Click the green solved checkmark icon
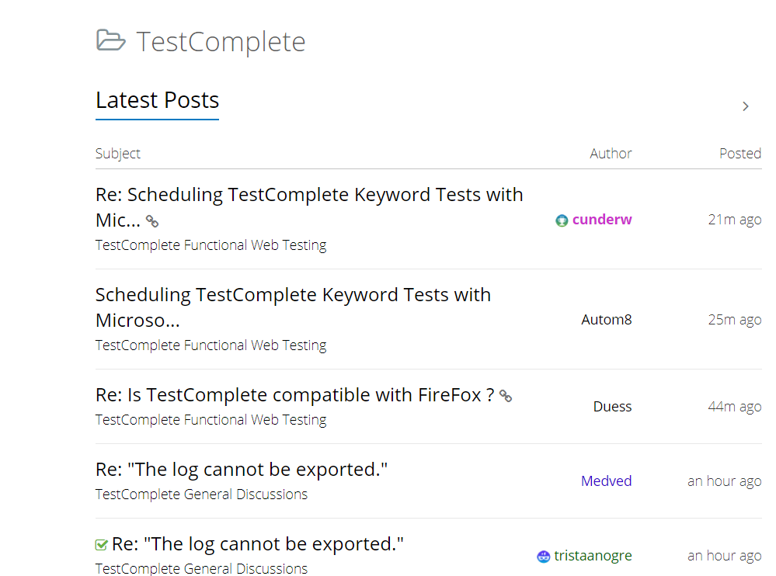The height and width of the screenshot is (576, 776). [101, 545]
